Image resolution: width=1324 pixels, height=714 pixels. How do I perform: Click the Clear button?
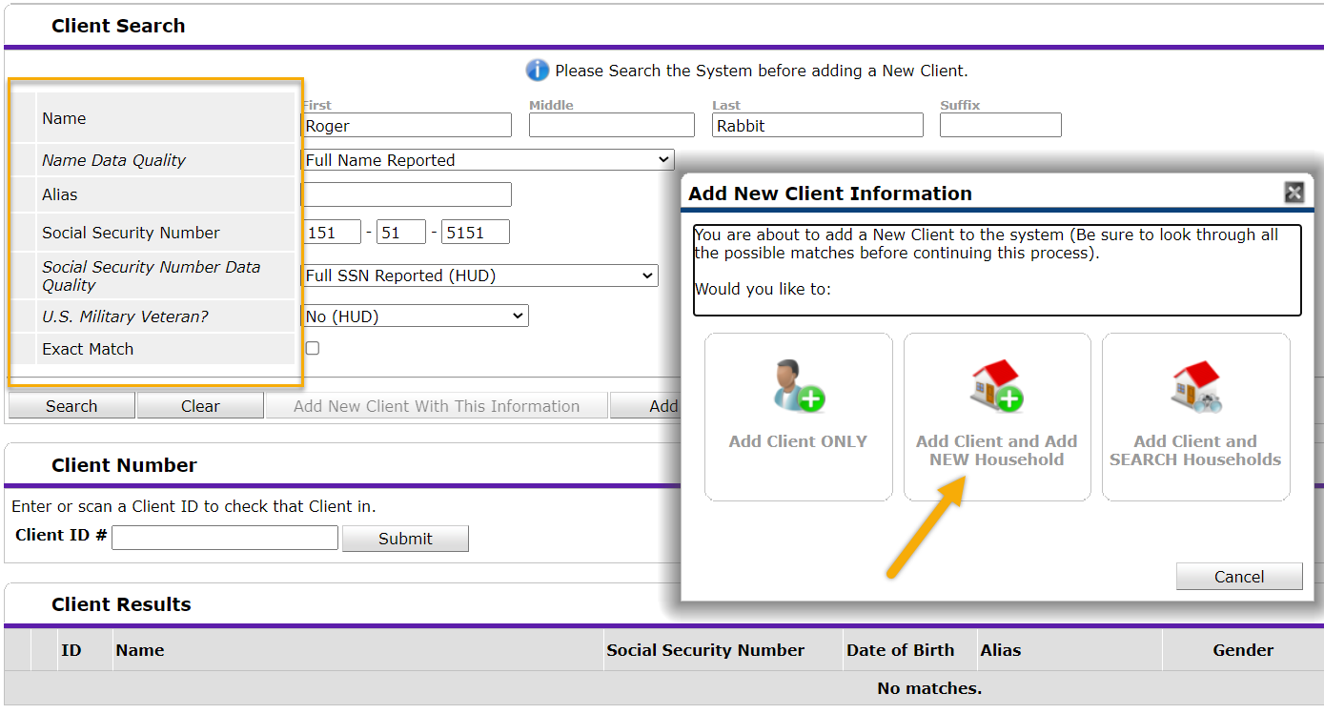pos(200,406)
